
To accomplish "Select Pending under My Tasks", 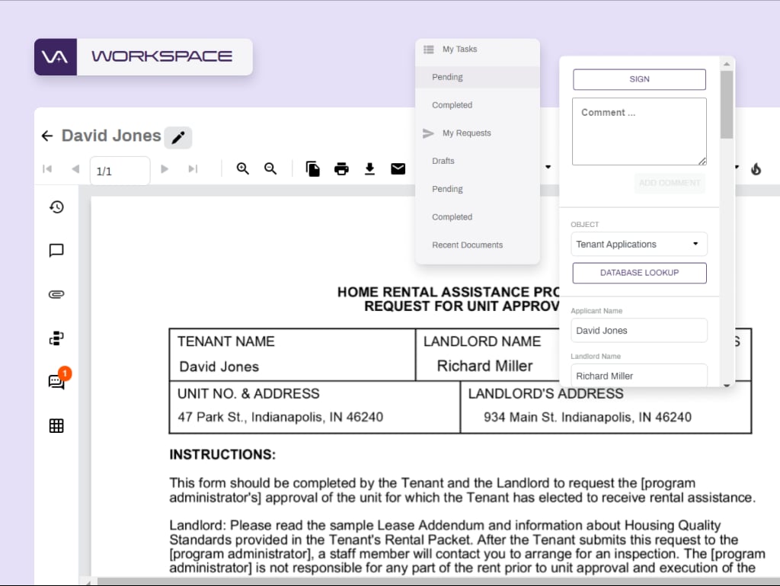I will tap(447, 77).
